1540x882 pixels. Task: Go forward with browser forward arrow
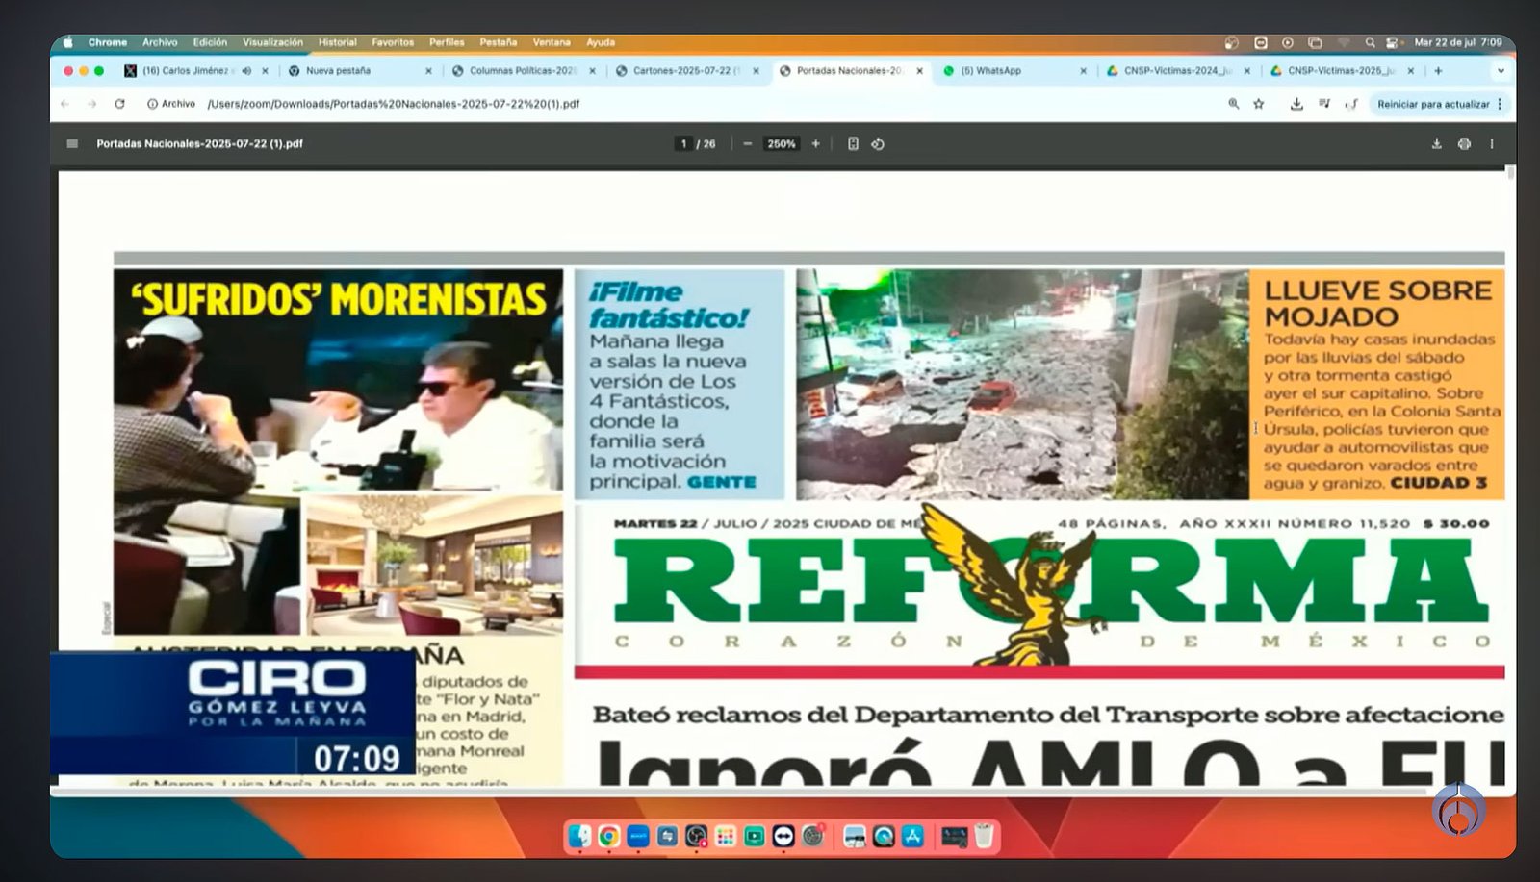pos(91,104)
